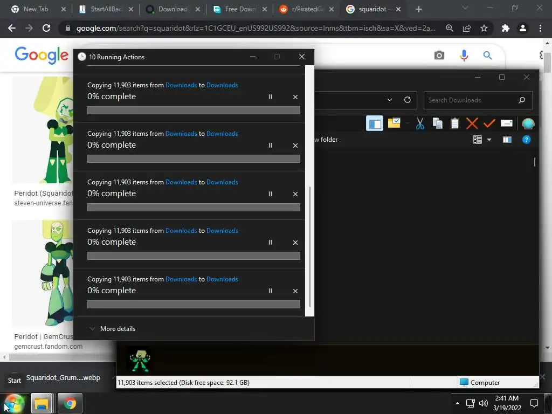Open the Explorer address bar history dropdown
The width and height of the screenshot is (552, 414).
[390, 100]
